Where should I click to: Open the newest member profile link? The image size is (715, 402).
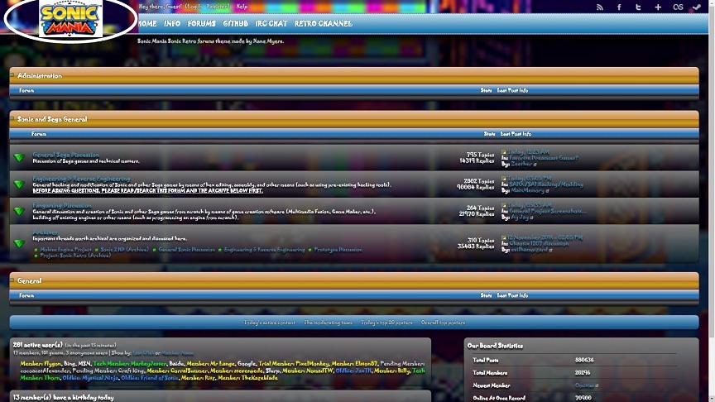pyautogui.click(x=584, y=385)
